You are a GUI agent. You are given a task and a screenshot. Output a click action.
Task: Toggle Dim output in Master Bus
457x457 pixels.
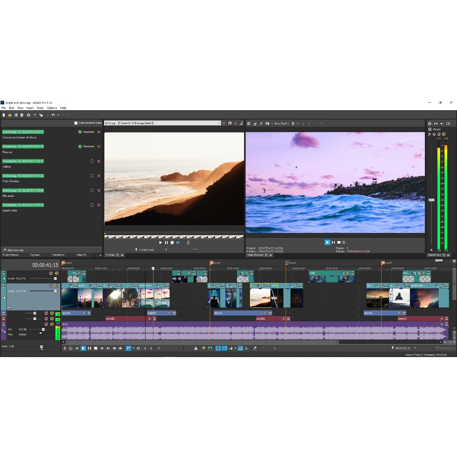point(442,124)
